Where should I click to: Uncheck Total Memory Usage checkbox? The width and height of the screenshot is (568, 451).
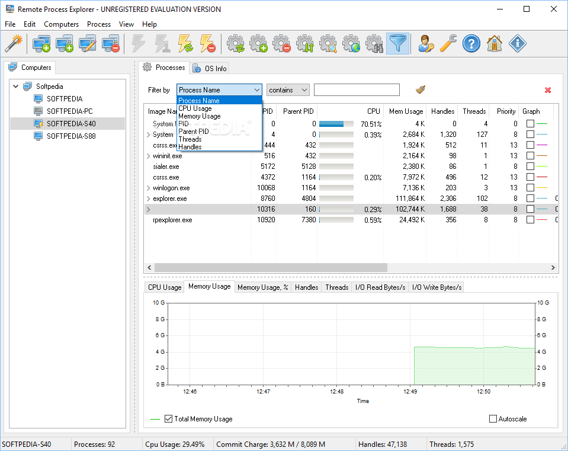point(168,419)
